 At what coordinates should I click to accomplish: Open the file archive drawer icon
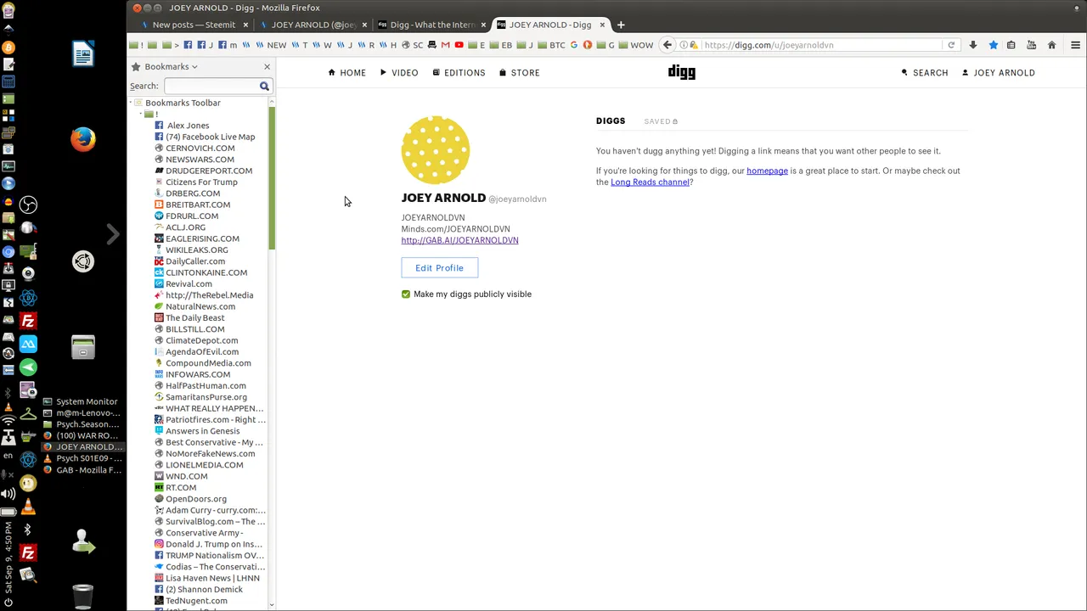coord(82,347)
